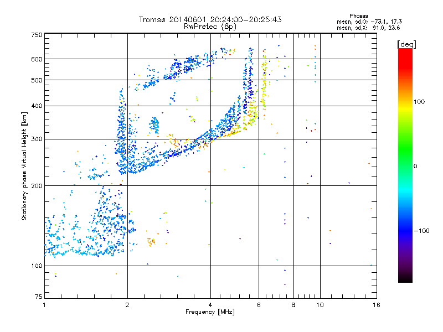Click the green zone of the colorbar
The width and height of the screenshot is (443, 332).
coord(405,149)
